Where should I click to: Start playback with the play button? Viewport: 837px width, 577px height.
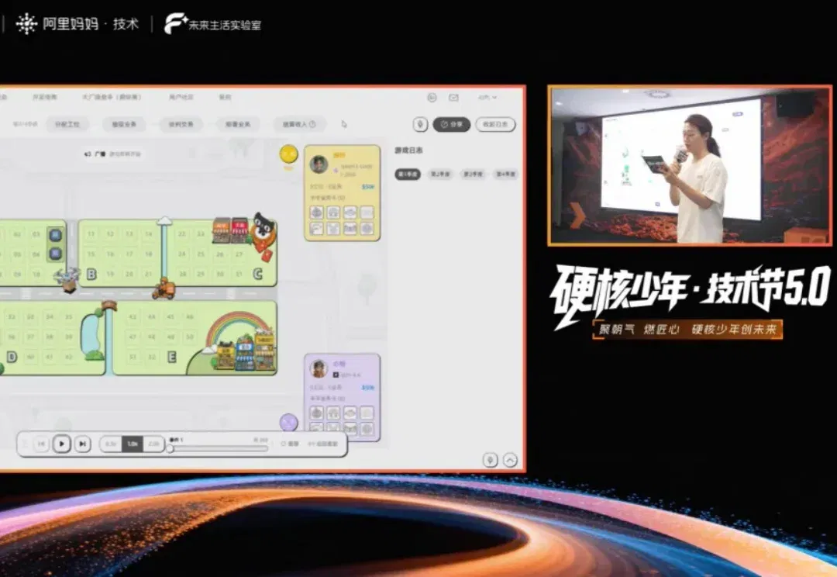coord(62,444)
